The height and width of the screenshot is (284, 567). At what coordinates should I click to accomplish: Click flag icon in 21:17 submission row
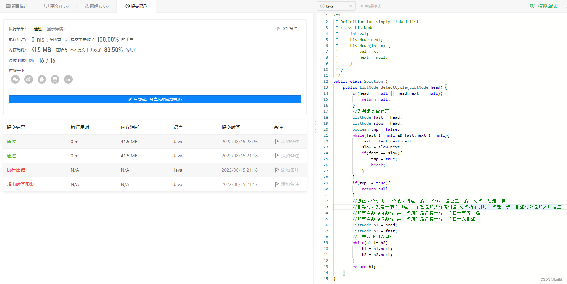tap(277, 184)
